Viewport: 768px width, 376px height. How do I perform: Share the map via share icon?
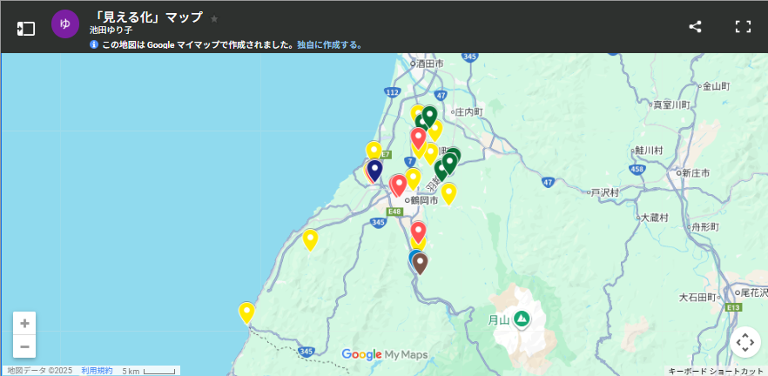pyautogui.click(x=695, y=26)
